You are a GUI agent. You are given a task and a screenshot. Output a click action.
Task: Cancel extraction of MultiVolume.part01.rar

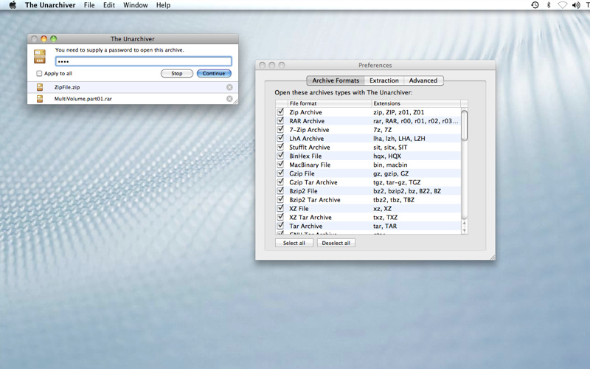(x=229, y=99)
